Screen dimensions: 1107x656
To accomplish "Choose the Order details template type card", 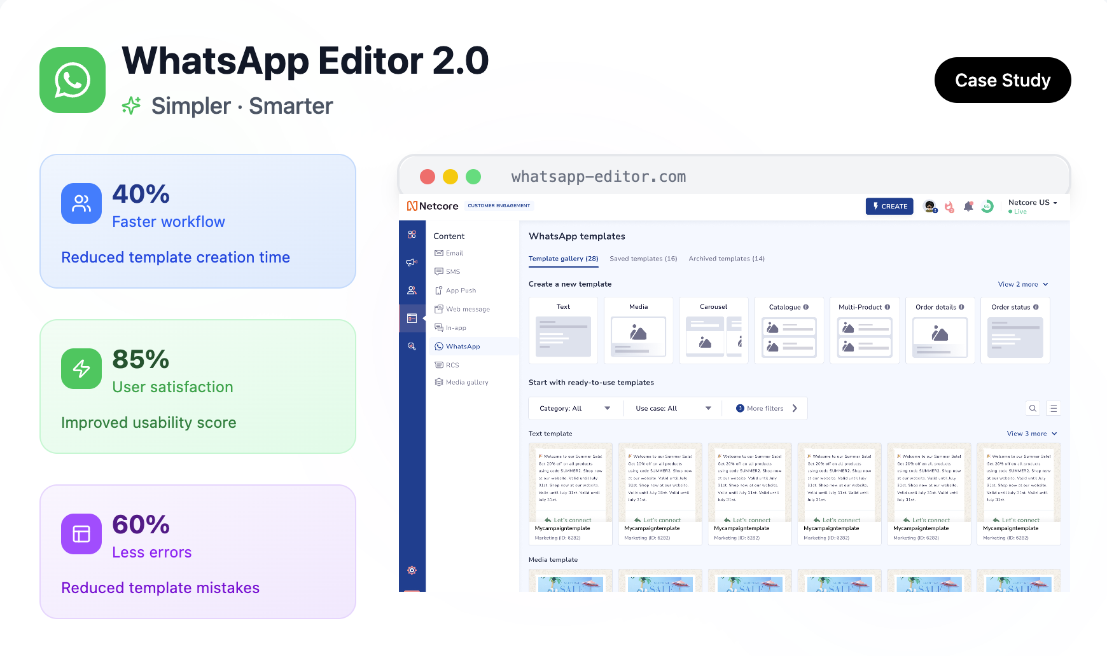I will 940,331.
